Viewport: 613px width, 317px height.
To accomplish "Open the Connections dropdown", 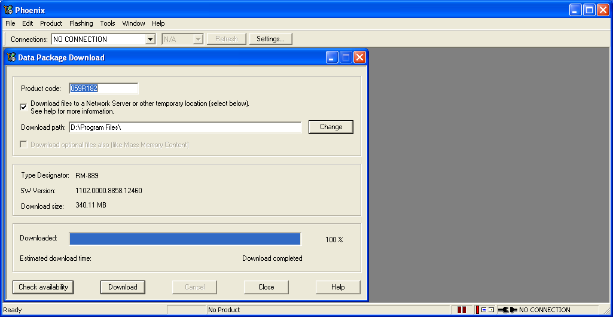I will (150, 39).
